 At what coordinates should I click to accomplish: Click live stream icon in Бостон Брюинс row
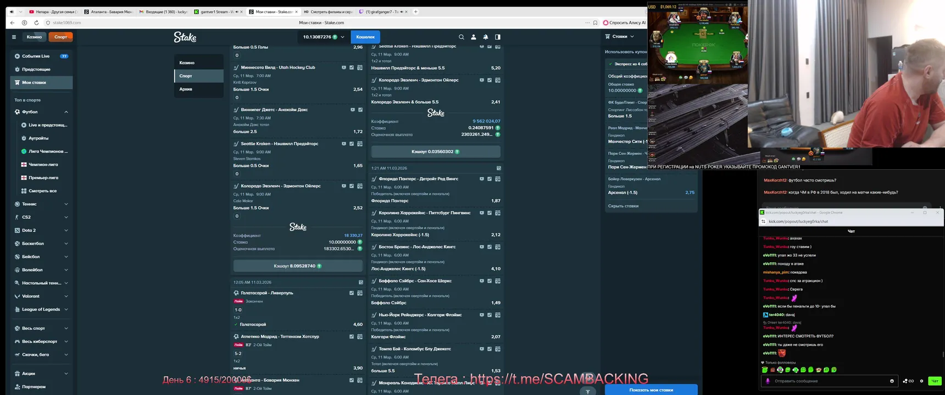pyautogui.click(x=482, y=247)
